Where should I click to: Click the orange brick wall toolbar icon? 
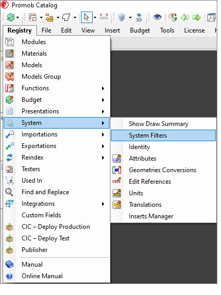[x=49, y=17]
